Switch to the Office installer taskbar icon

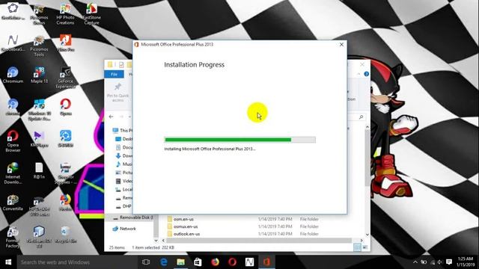pos(266,262)
